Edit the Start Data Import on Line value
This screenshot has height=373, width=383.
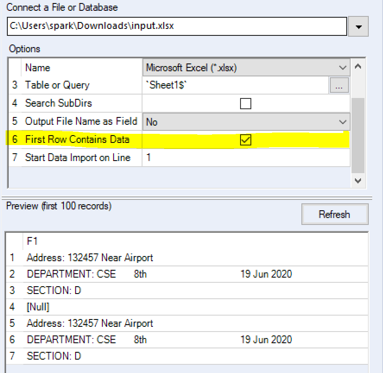216,158
